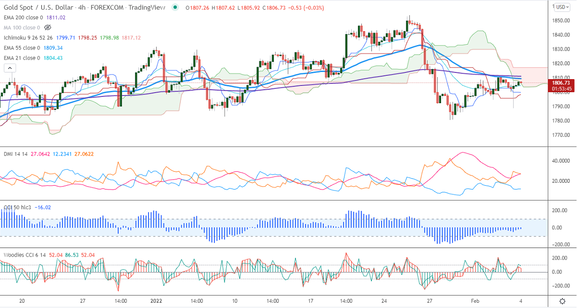
Task: Click the 4 date label on time axis
Action: pos(521,301)
